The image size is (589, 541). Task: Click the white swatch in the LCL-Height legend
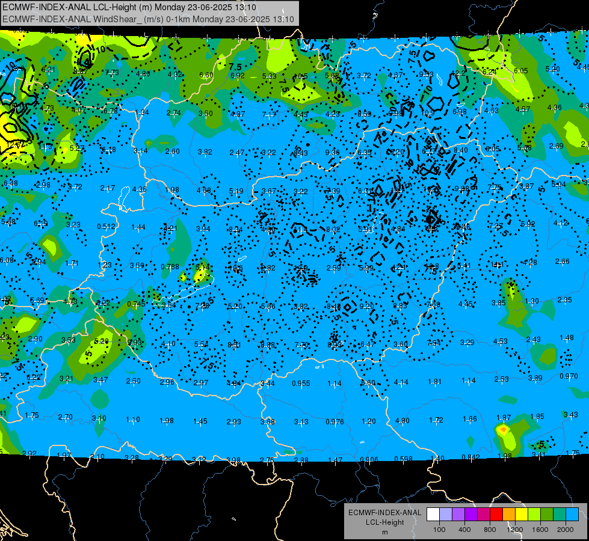(433, 514)
